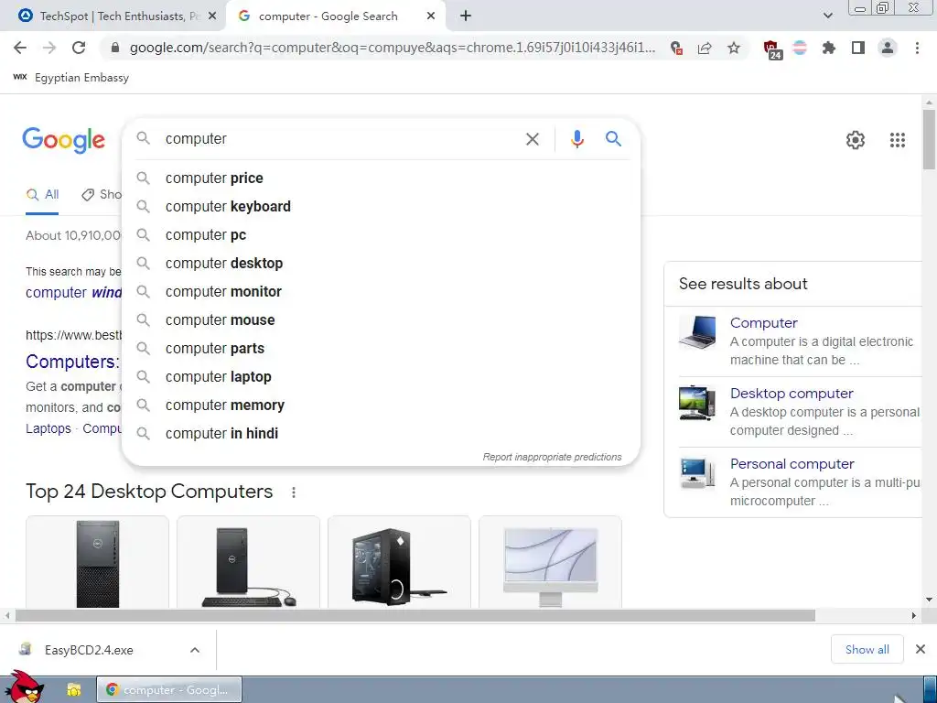Switch to Shopping results tab
Screen dimensions: 937x703
pos(102,194)
